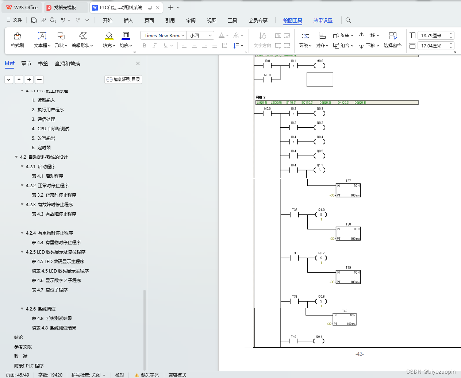Open the 查找和替换 navigation tab
This screenshot has width=461, height=378.
(x=68, y=63)
